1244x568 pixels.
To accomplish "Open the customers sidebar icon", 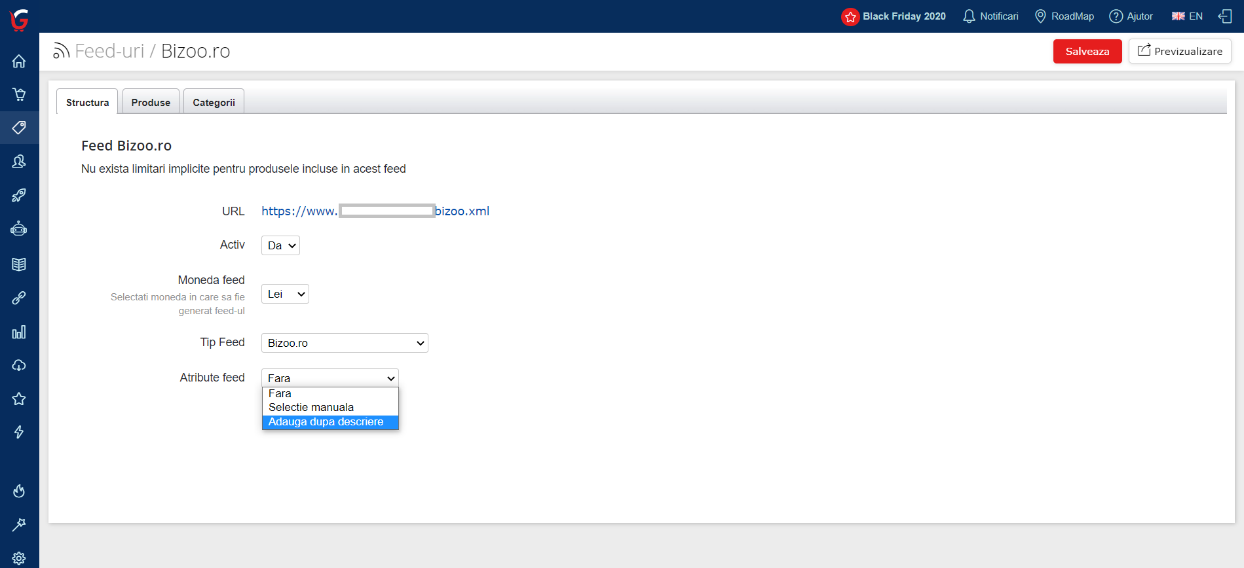I will click(x=19, y=162).
